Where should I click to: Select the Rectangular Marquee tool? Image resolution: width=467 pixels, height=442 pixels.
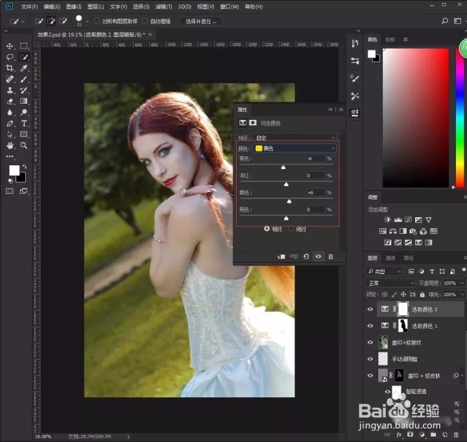pyautogui.click(x=24, y=46)
